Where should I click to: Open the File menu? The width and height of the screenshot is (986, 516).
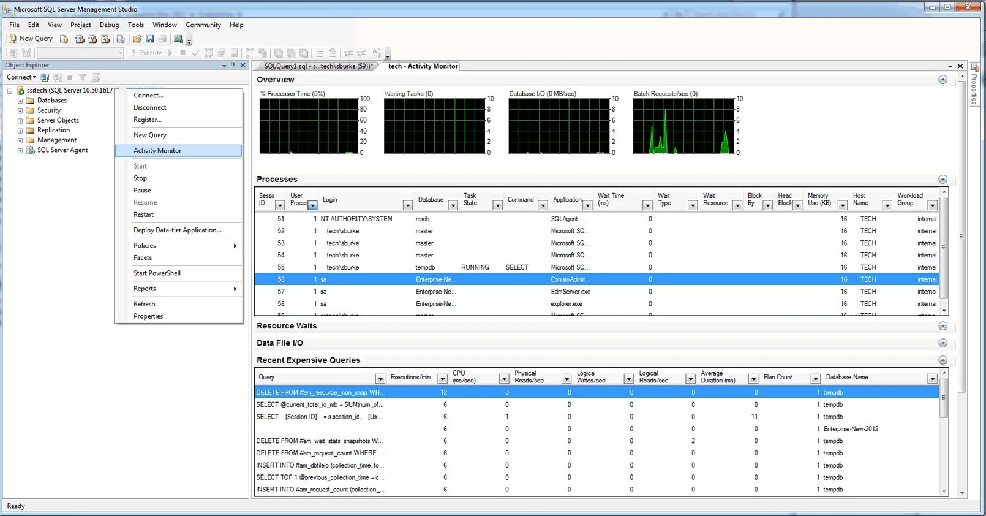coord(14,25)
